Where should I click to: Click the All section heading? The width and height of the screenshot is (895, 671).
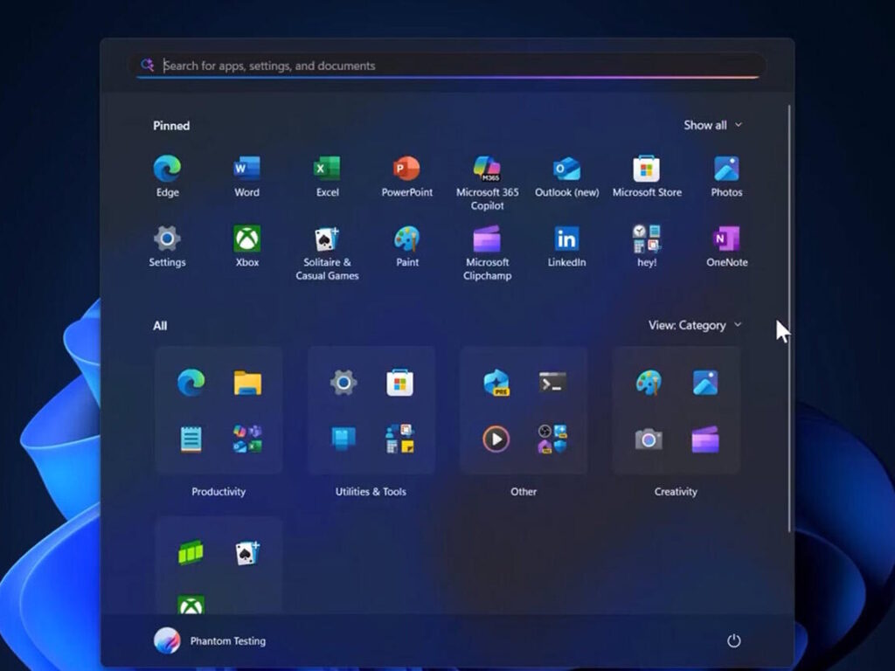tap(160, 326)
